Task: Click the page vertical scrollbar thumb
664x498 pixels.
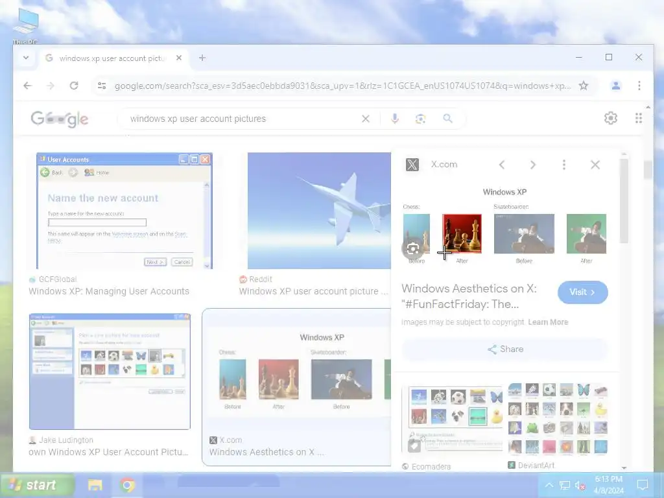Action: 648,169
